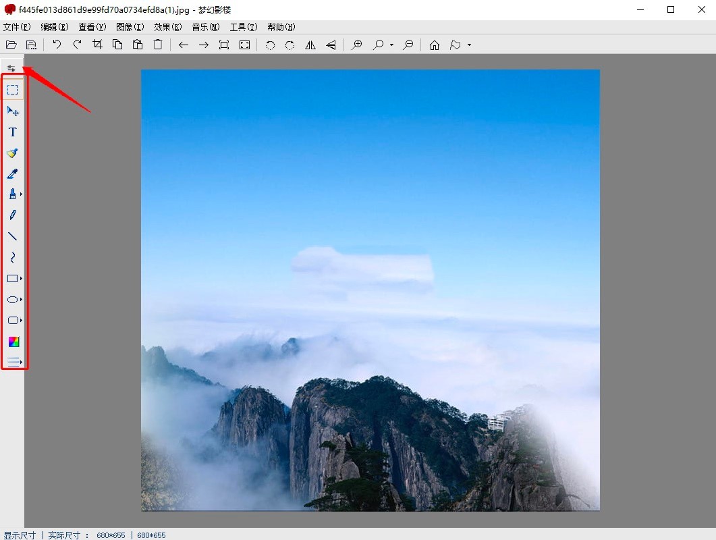The image size is (716, 540).
Task: Open the rainbow color palette swatch
Action: click(x=13, y=342)
